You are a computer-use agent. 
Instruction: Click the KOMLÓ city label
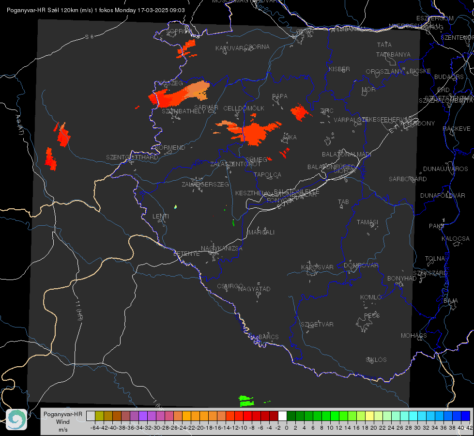tap(371, 297)
